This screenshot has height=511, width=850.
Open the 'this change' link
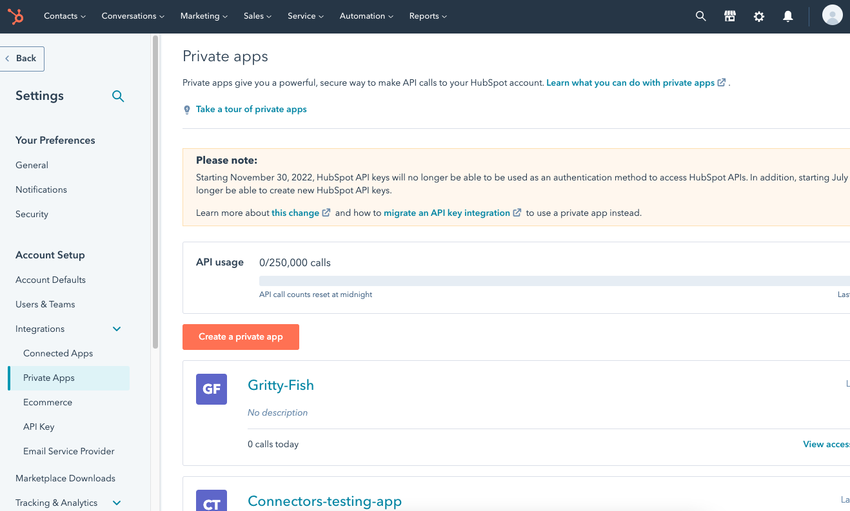[x=295, y=213]
